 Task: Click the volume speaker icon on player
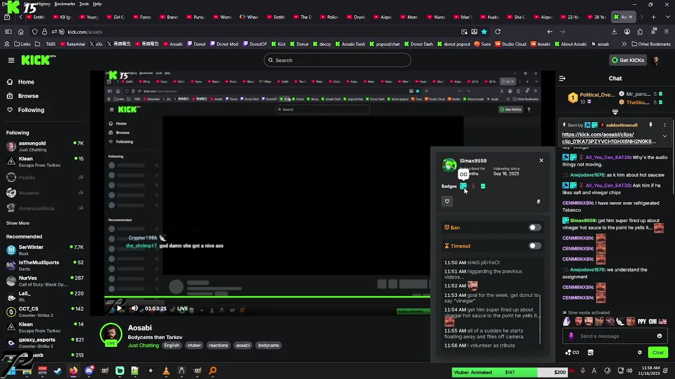[x=134, y=308]
